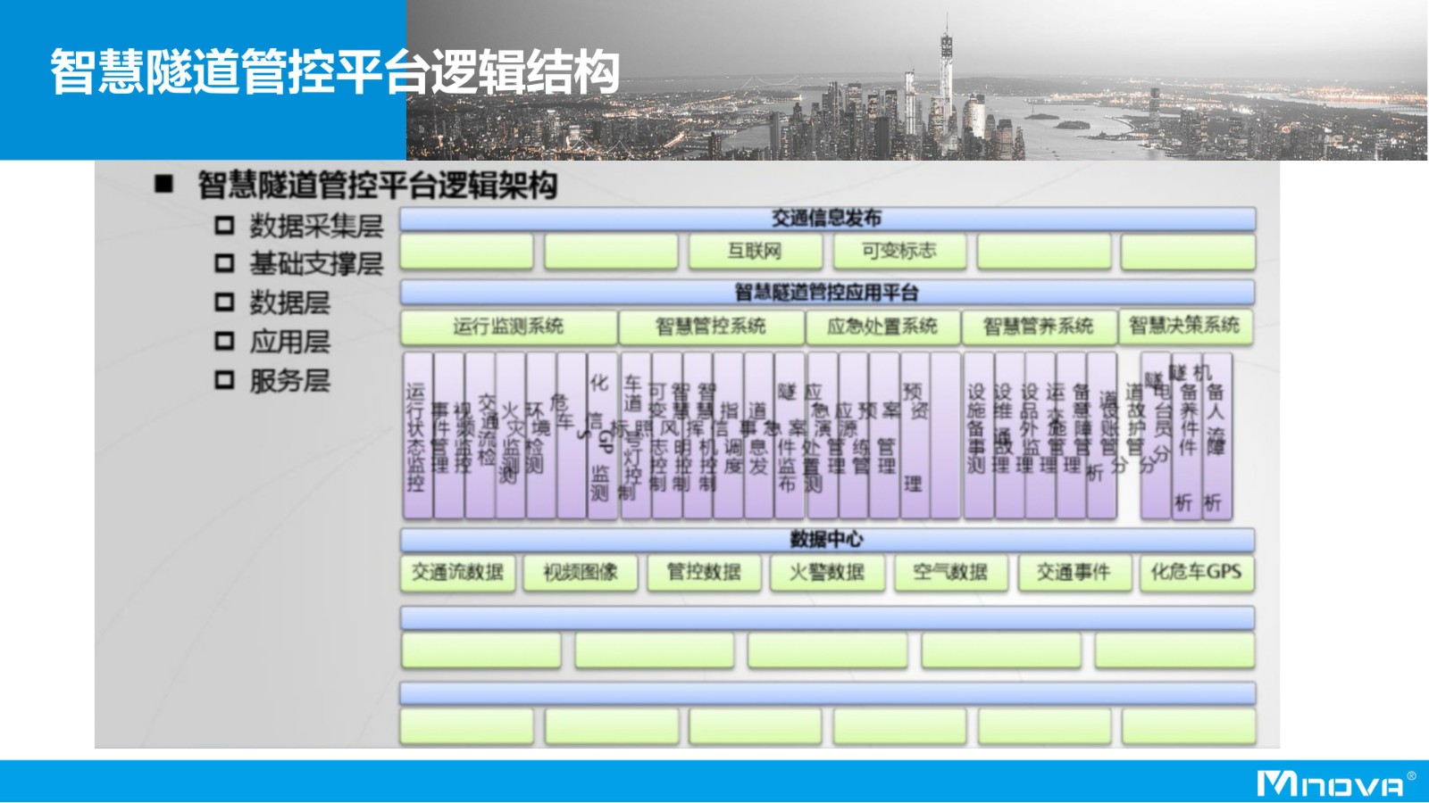
Task: Select the 应用层 list item text
Action: pos(289,342)
